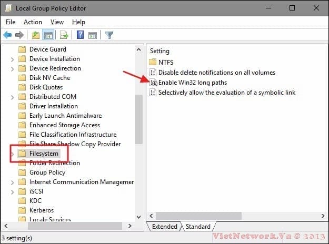This screenshot has height=244, width=329.
Task: Click the Filter funnel icon
Action: (109, 35)
